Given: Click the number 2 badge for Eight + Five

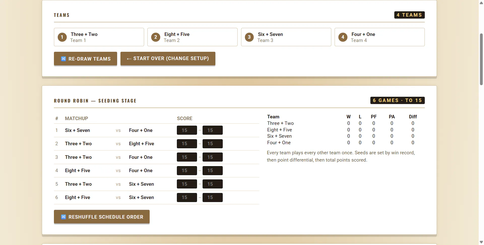Looking at the screenshot, I should point(156,37).
